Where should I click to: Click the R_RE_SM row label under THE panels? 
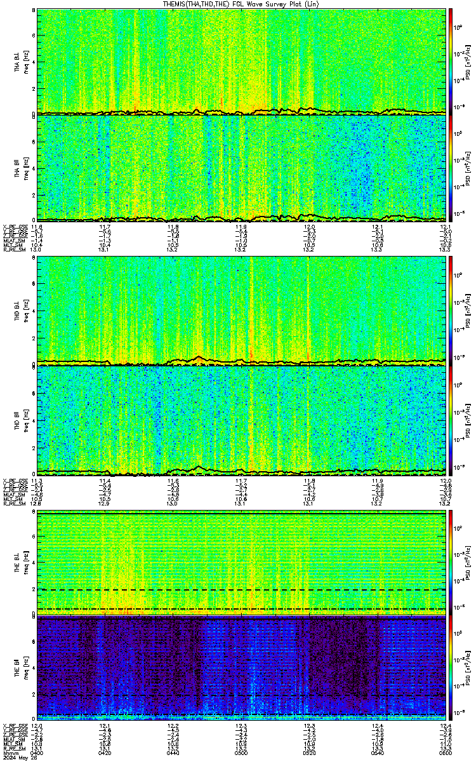coord(14,748)
